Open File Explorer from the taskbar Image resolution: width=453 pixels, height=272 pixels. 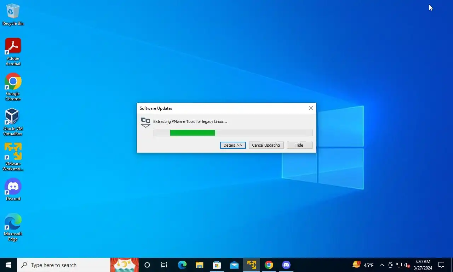[x=199, y=265]
